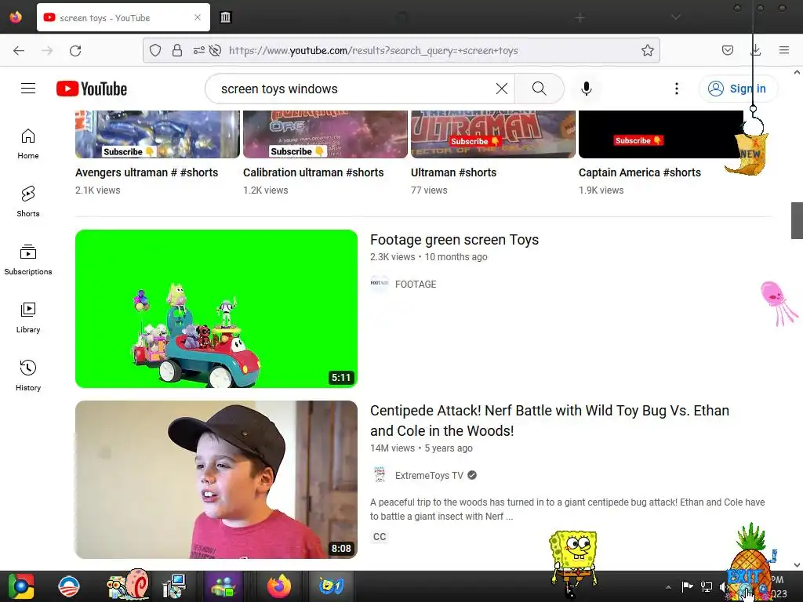Click the padlock site information icon
Screen dimensions: 803x602
pos(177,50)
